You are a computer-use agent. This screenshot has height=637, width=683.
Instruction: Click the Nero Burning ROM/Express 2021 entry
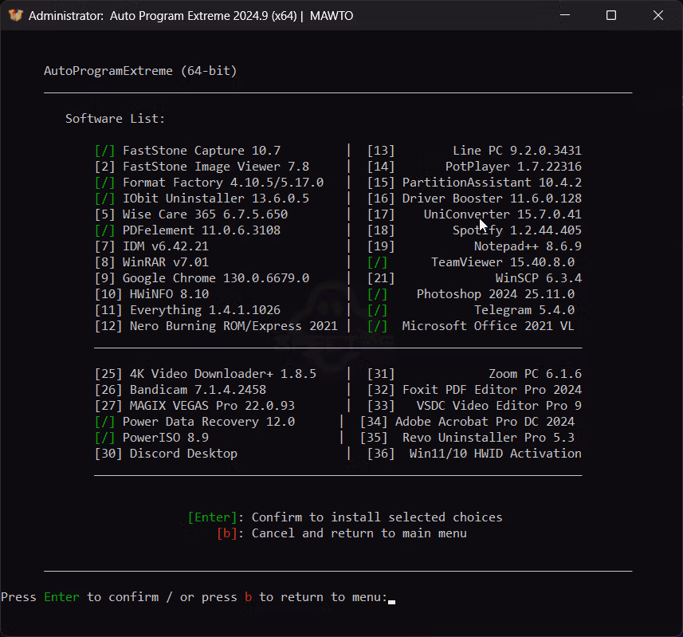click(216, 326)
